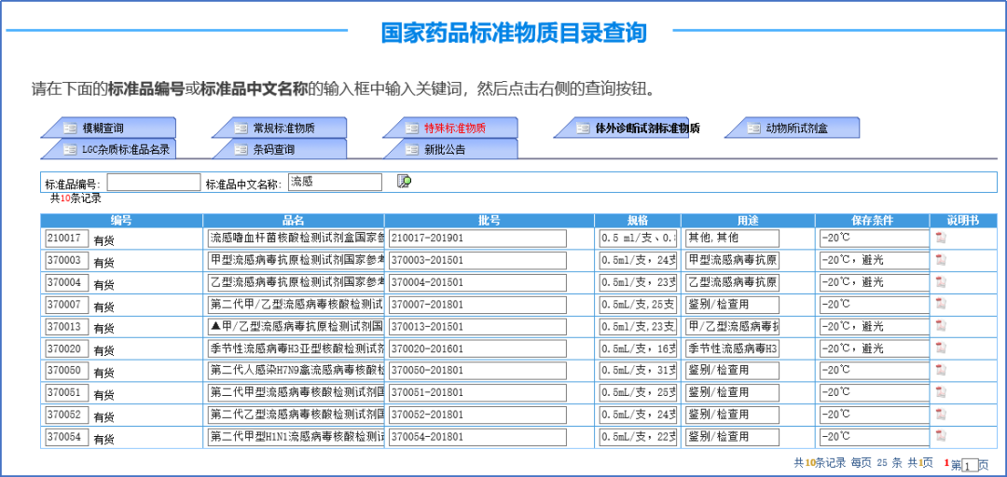This screenshot has height=477, width=1007.
Task: Select batch number 370052-201801
Action: coord(477,414)
